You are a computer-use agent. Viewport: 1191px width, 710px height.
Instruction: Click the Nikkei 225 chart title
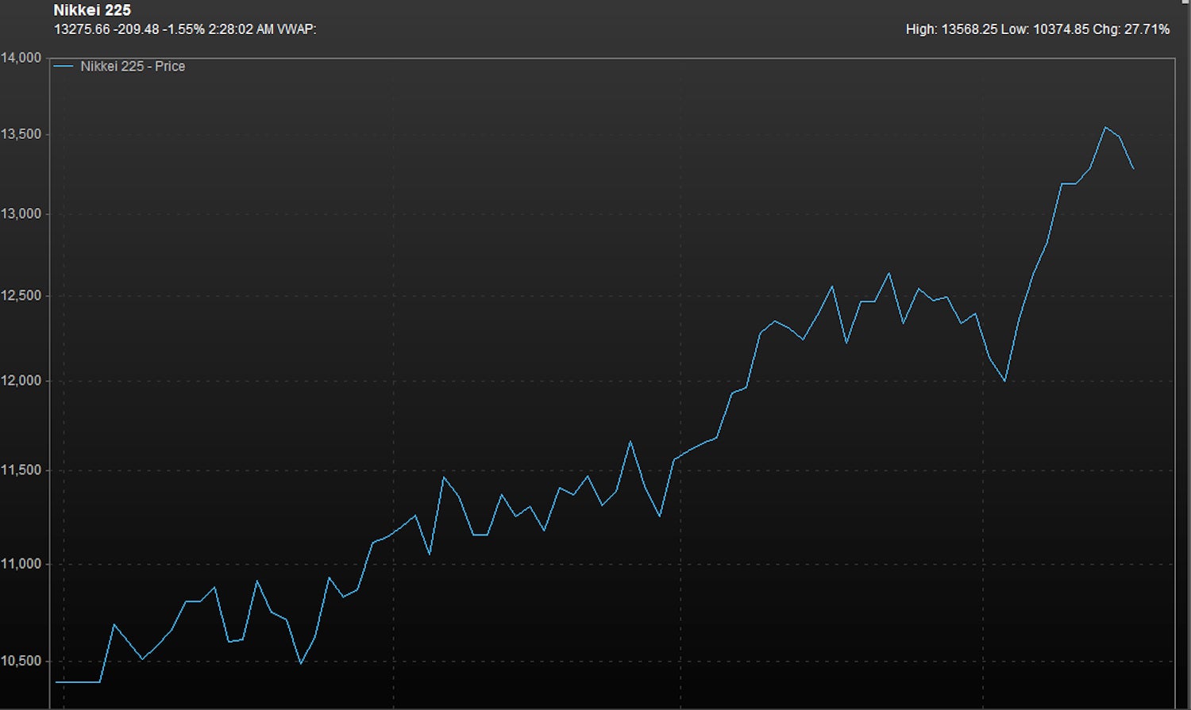point(92,10)
